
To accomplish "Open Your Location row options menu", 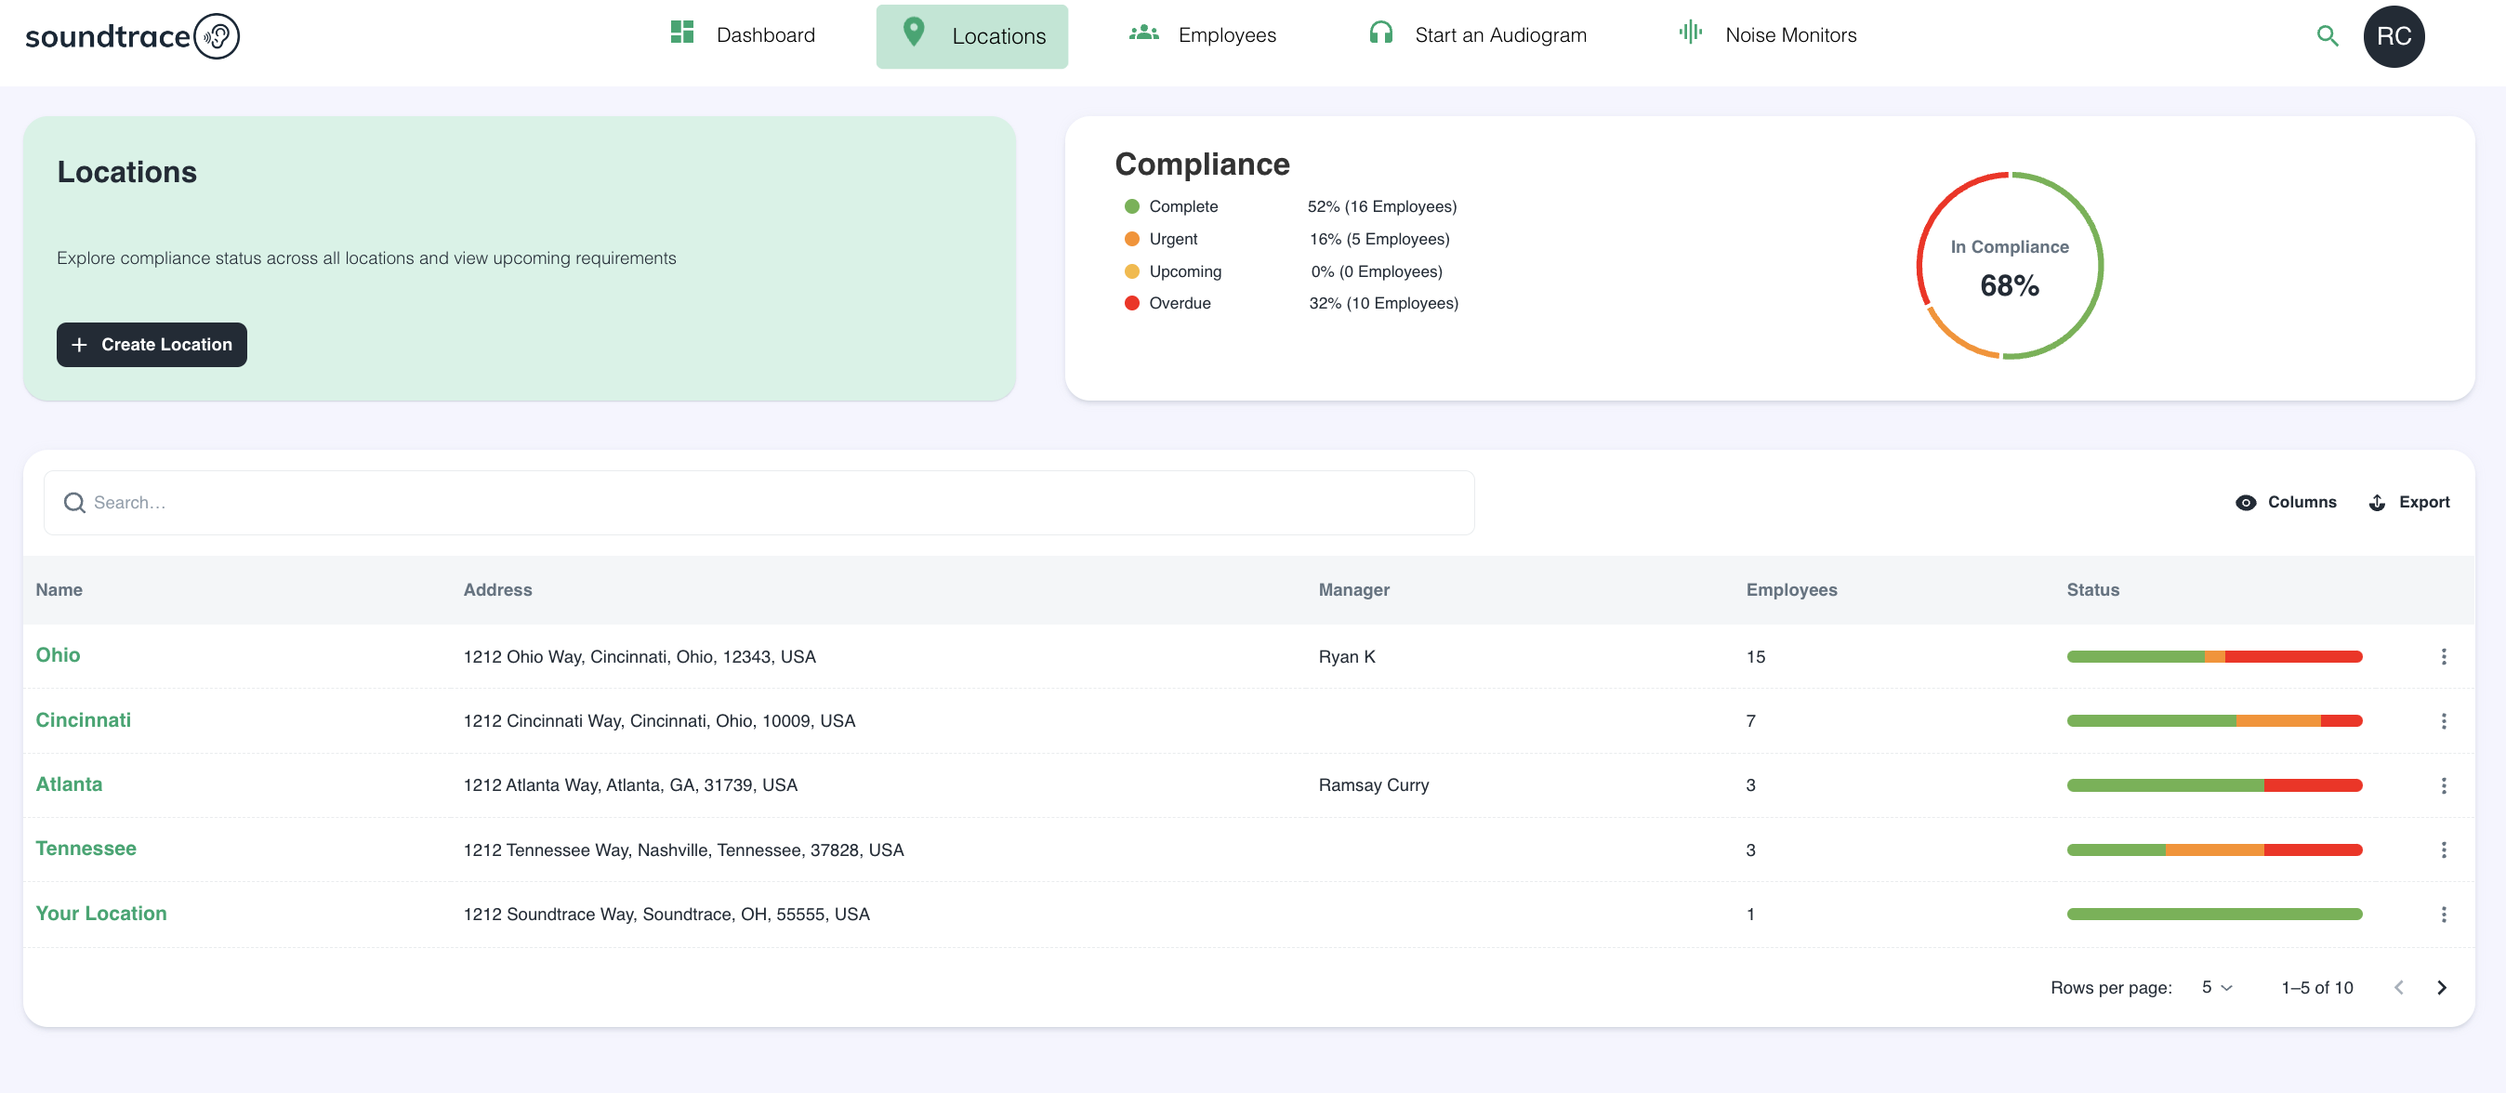I will pyautogui.click(x=2443, y=914).
